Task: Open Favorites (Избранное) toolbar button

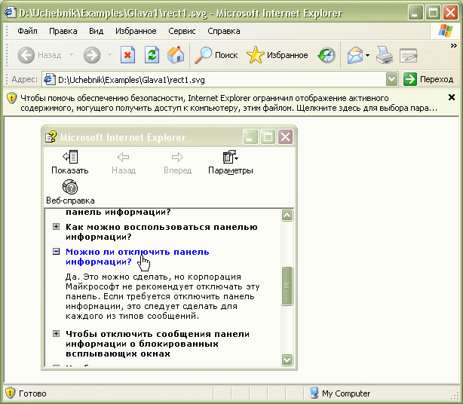Action: tap(277, 55)
